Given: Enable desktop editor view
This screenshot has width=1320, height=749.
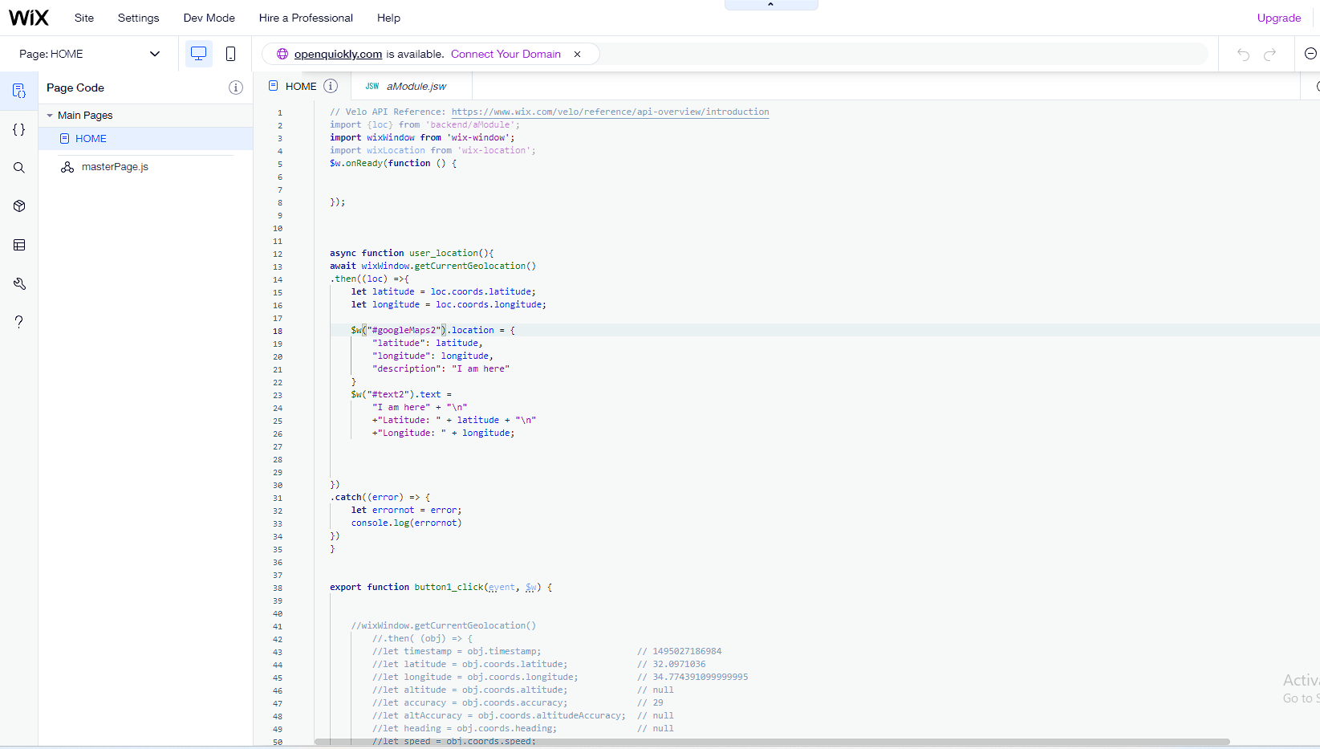Looking at the screenshot, I should [198, 53].
